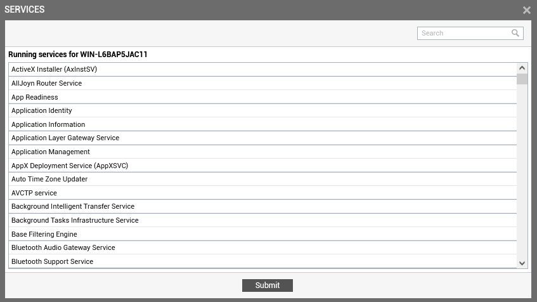Select Application Identity service
This screenshot has height=302, width=537.
coord(262,111)
